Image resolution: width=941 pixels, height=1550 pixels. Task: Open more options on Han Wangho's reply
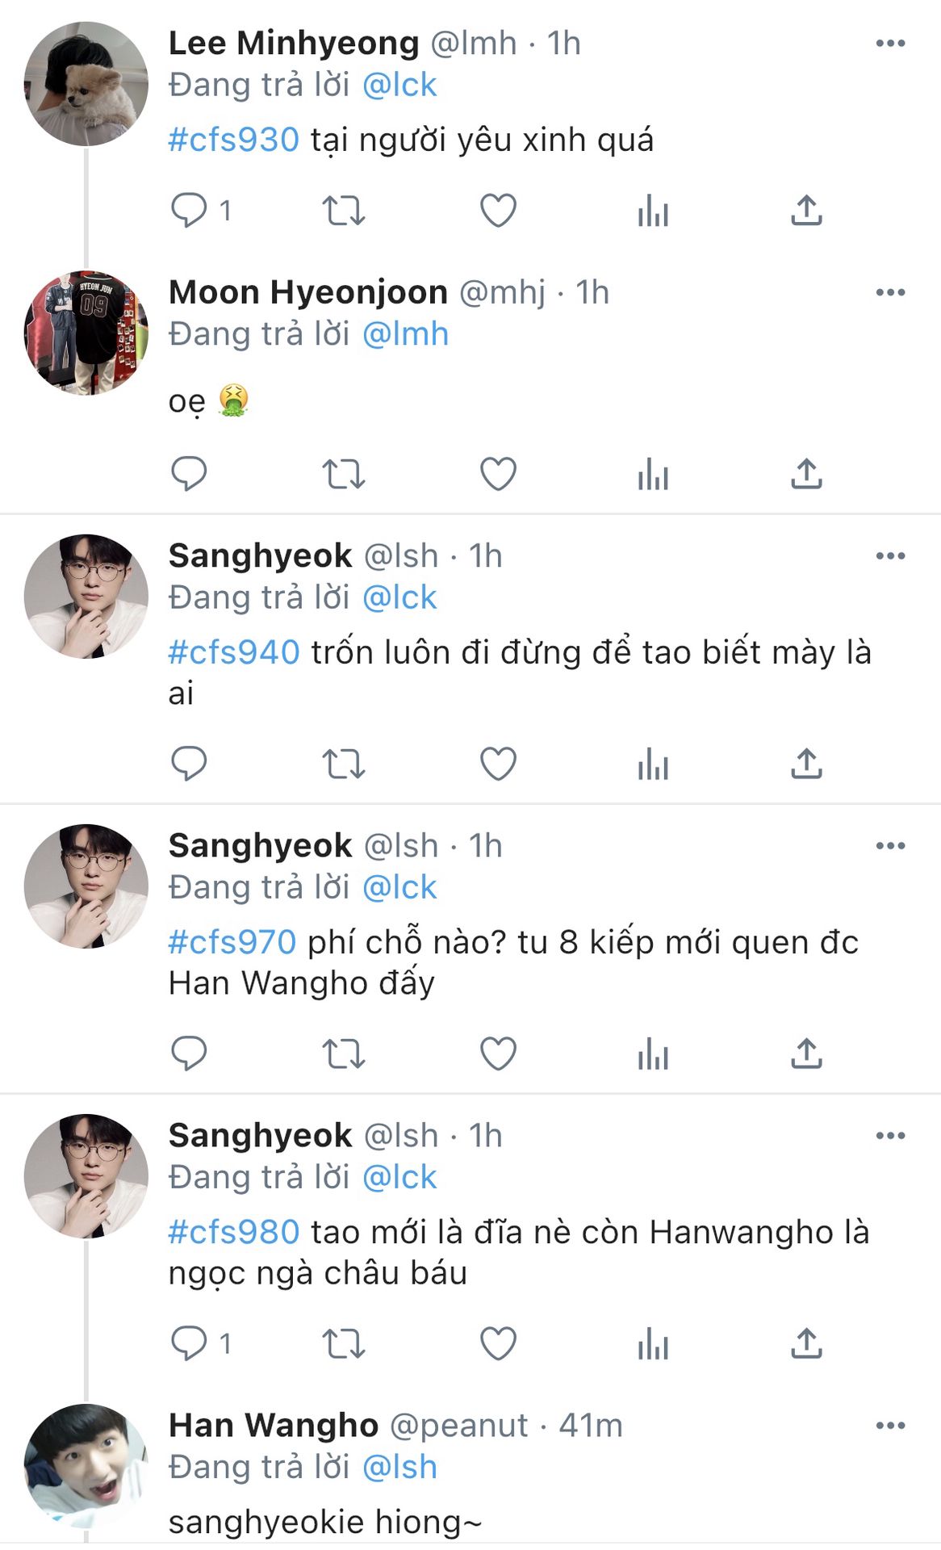click(x=890, y=1426)
